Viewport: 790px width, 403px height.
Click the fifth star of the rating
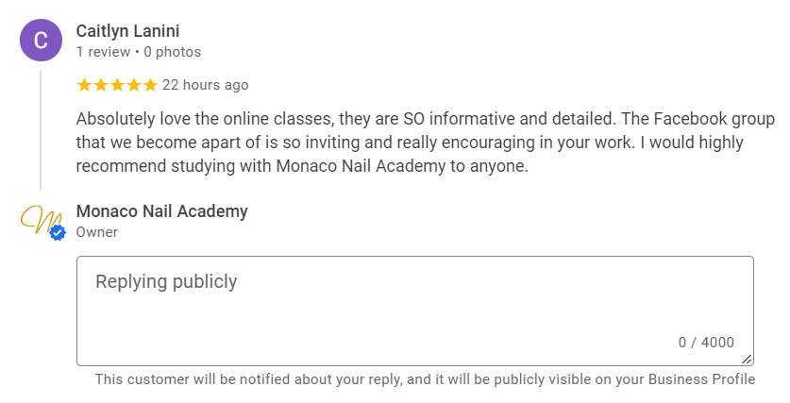point(149,85)
